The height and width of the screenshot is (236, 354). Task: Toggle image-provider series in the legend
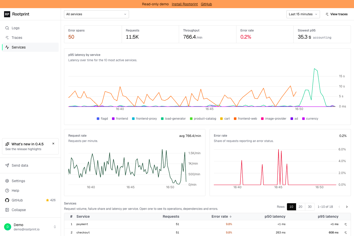(273, 119)
